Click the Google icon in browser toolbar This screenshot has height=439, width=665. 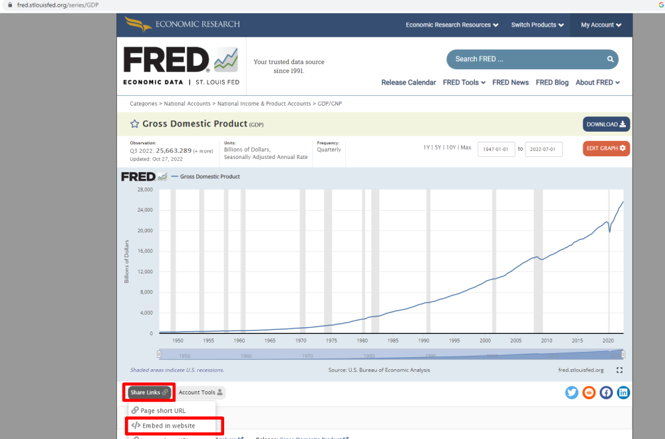[x=661, y=5]
